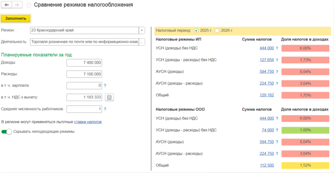Open ООО Общий tax sum 112 500
This screenshot has height=173, width=334.
click(267, 165)
